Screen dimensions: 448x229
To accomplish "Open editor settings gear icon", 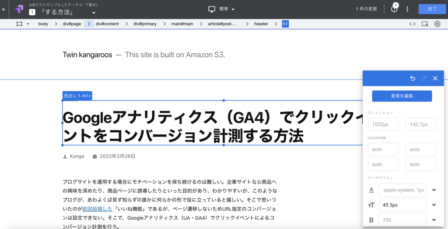I will pyautogui.click(x=437, y=24).
